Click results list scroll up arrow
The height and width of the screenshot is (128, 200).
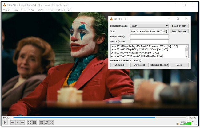coord(186,46)
